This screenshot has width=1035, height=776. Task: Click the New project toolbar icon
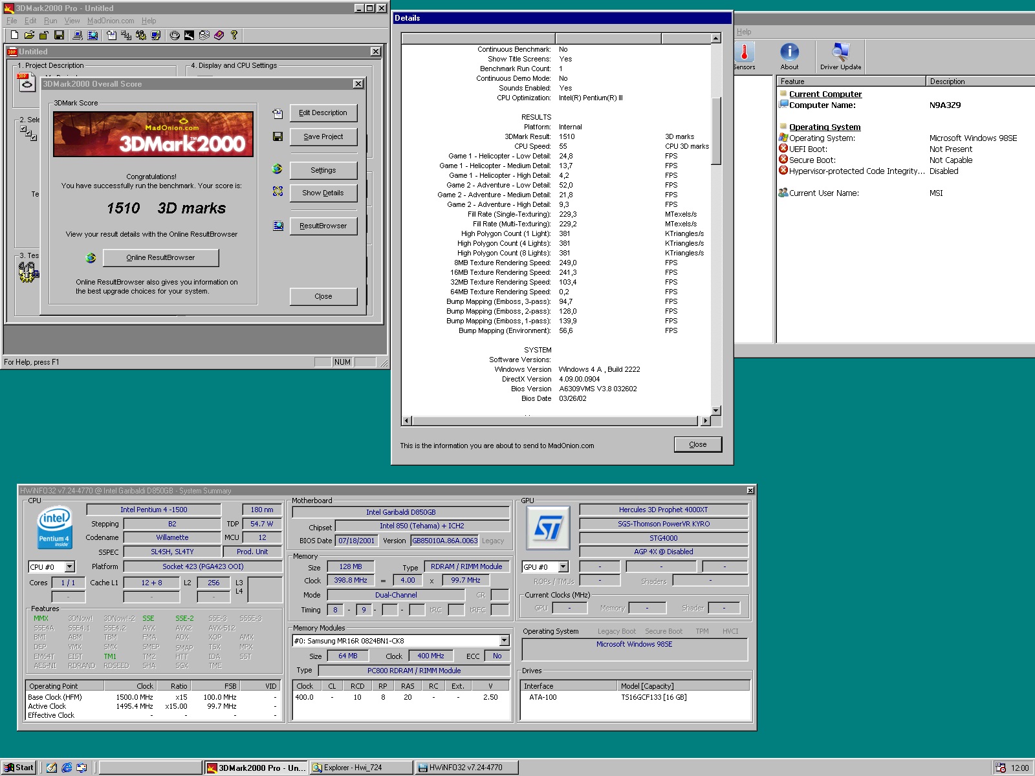[14, 36]
